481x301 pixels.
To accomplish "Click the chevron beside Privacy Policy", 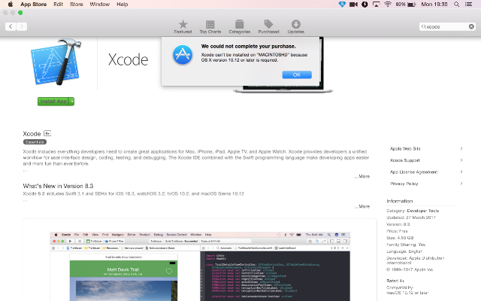I will coord(461,184).
